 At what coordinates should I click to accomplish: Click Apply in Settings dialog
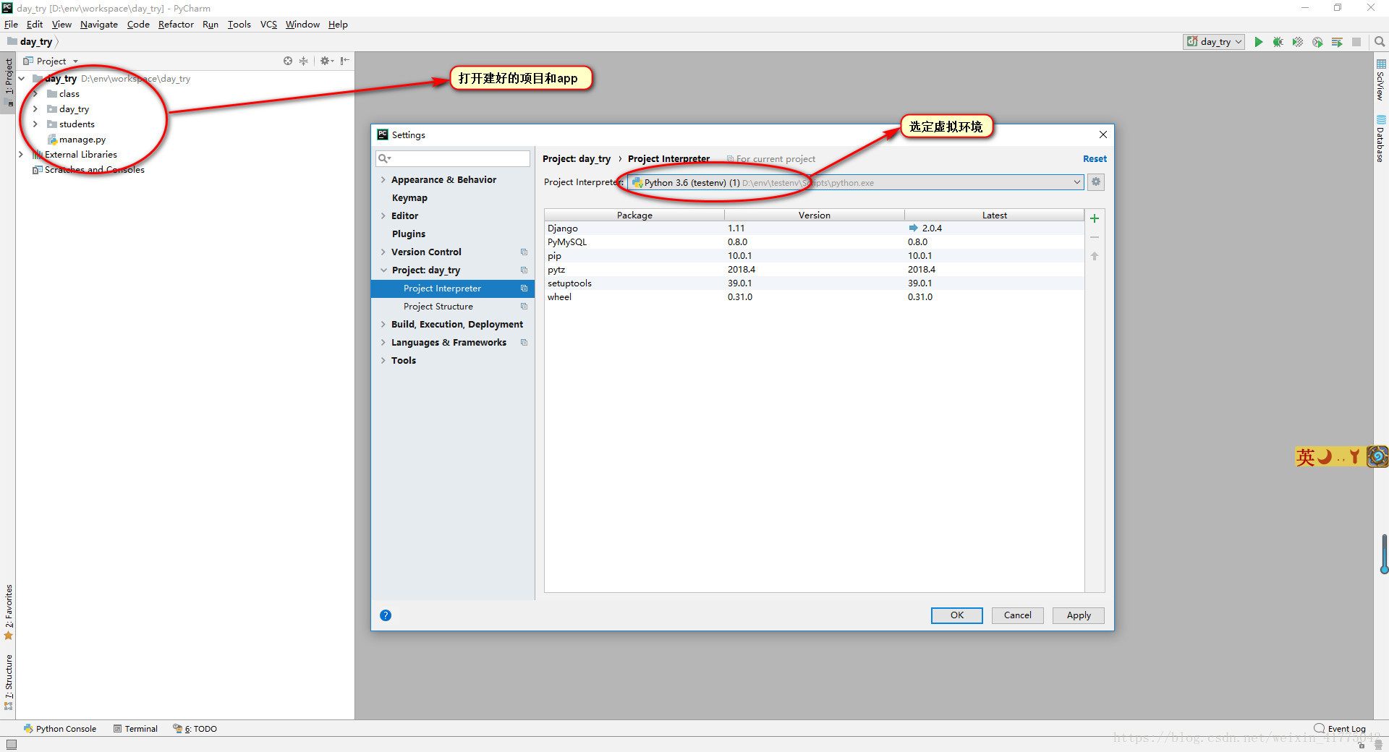point(1078,615)
